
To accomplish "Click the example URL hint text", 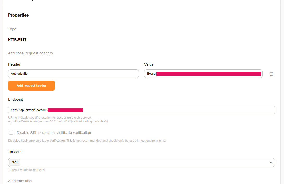I will (58, 121).
